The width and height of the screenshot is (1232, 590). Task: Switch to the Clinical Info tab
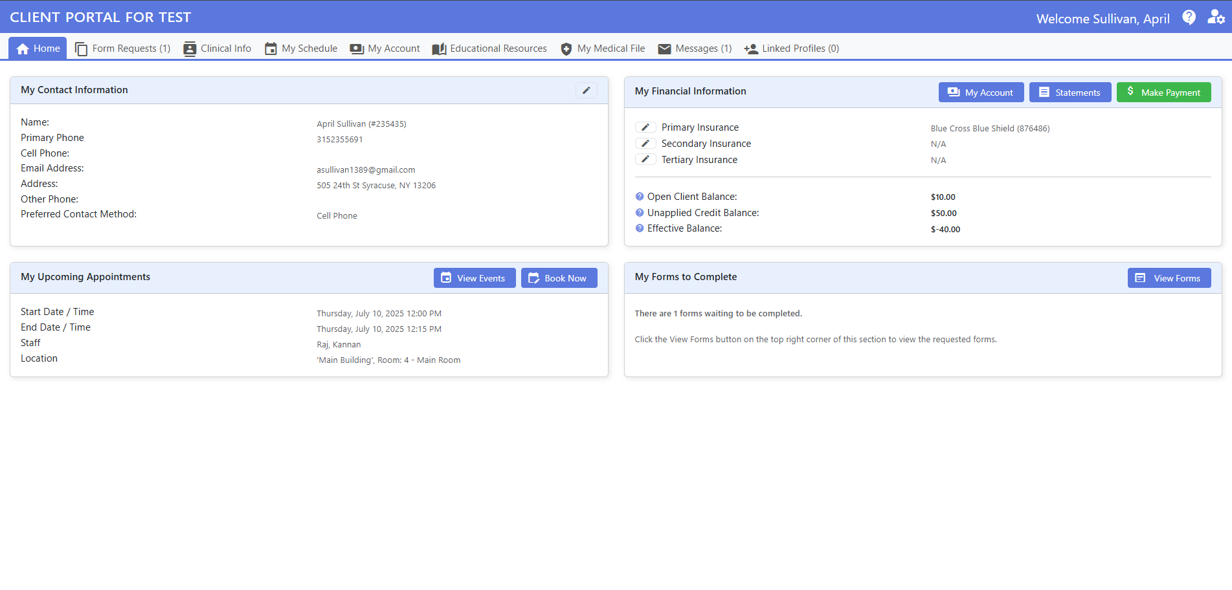click(217, 48)
